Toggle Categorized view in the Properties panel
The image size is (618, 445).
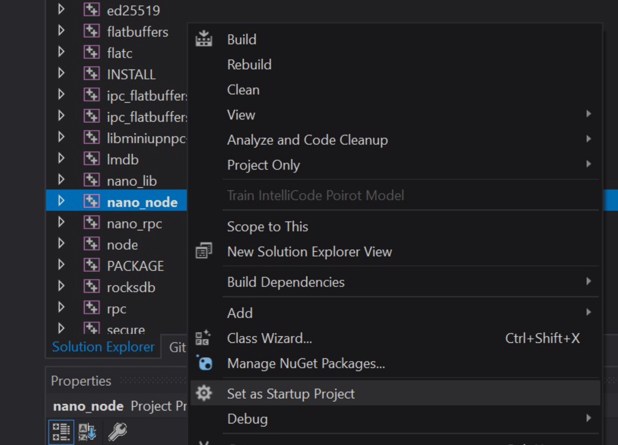(61, 432)
